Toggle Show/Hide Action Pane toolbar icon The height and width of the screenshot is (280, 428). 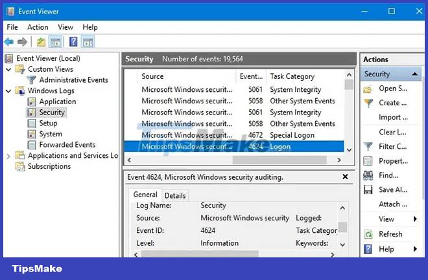pos(88,42)
